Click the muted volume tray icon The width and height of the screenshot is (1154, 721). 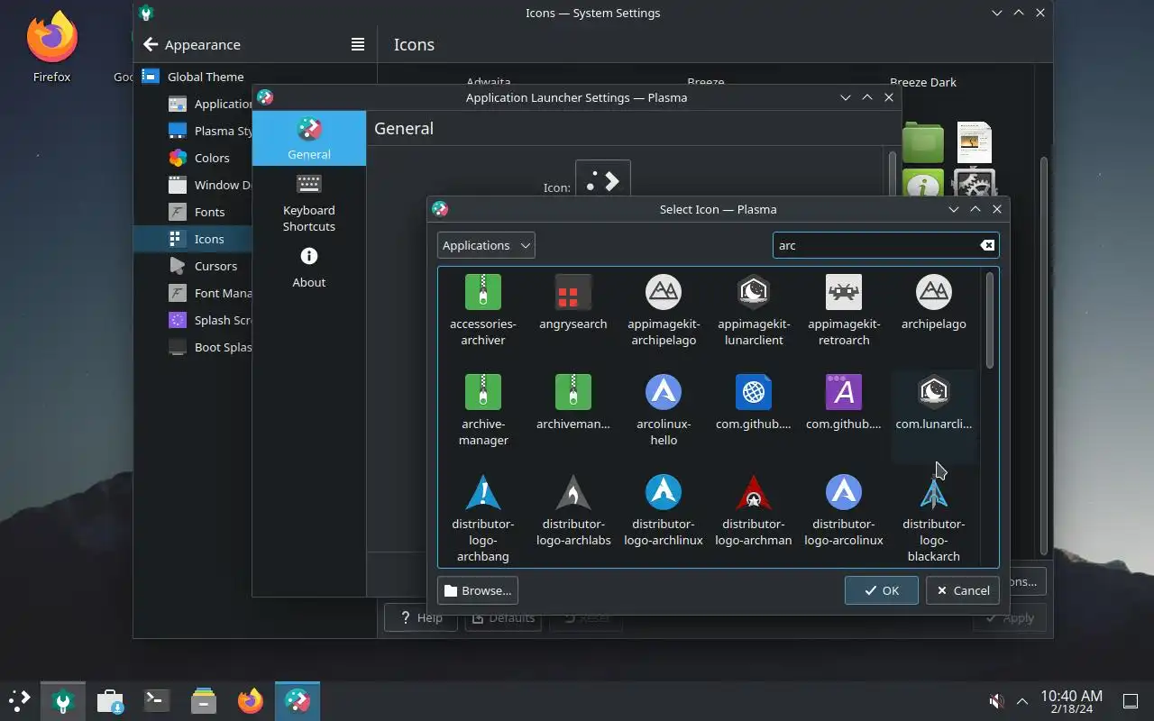(x=997, y=701)
